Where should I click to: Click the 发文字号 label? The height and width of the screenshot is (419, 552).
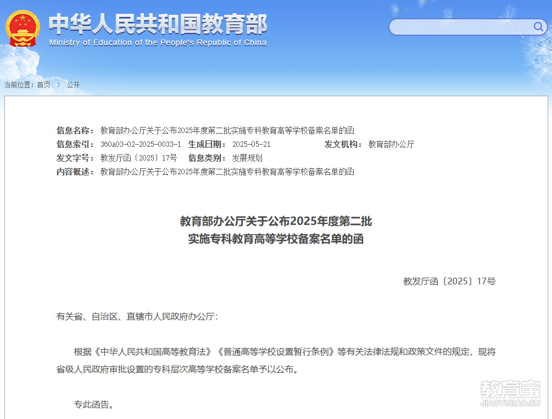pos(75,158)
